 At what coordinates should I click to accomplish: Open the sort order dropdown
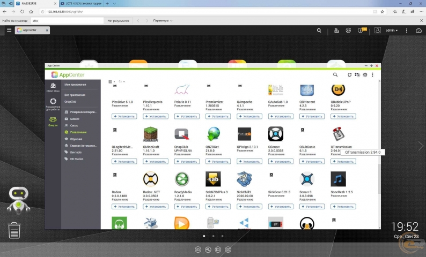(121, 81)
